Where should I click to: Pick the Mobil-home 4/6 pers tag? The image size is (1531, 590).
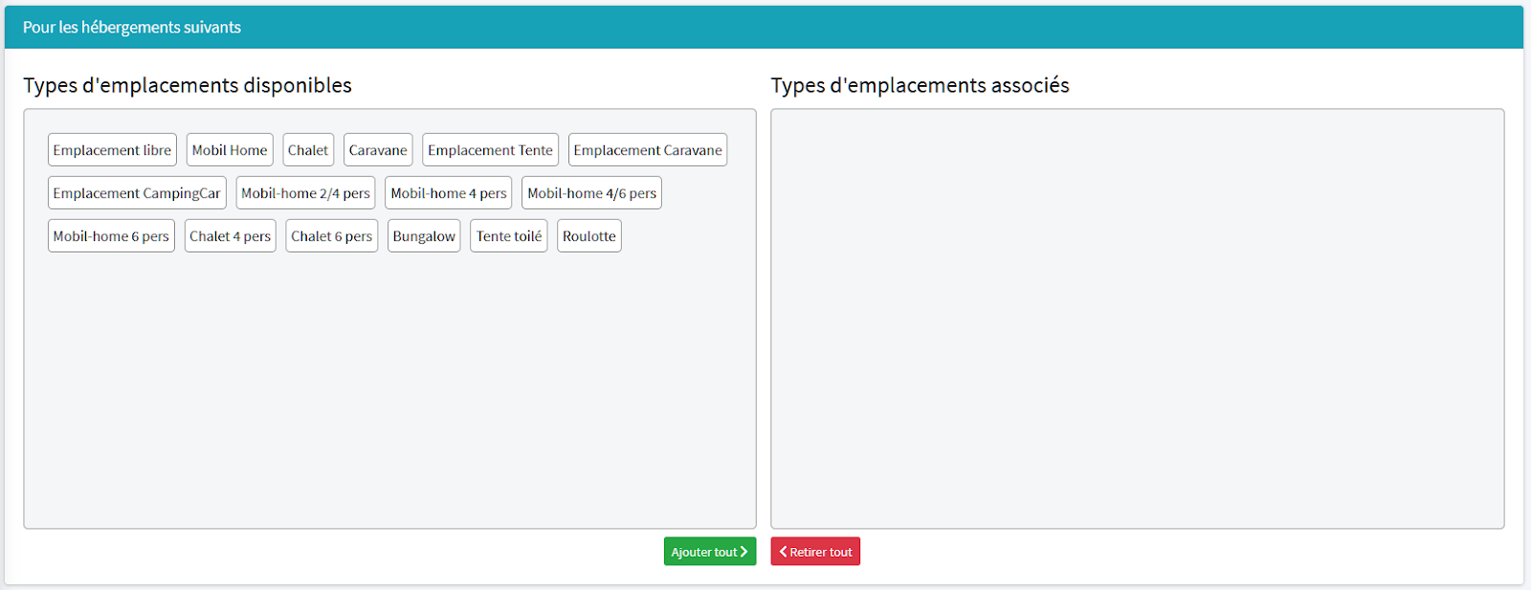pos(591,193)
